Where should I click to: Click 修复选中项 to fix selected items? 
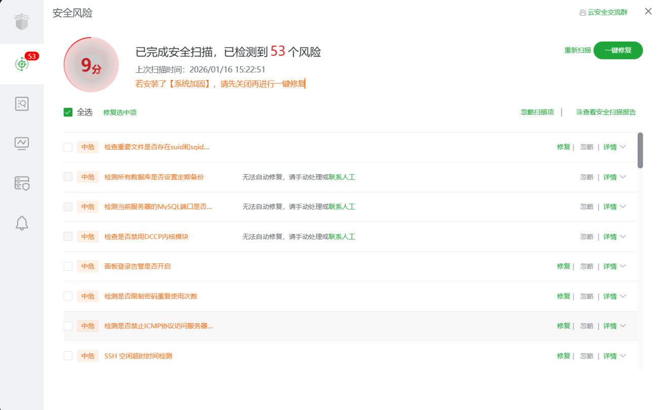[x=120, y=112]
